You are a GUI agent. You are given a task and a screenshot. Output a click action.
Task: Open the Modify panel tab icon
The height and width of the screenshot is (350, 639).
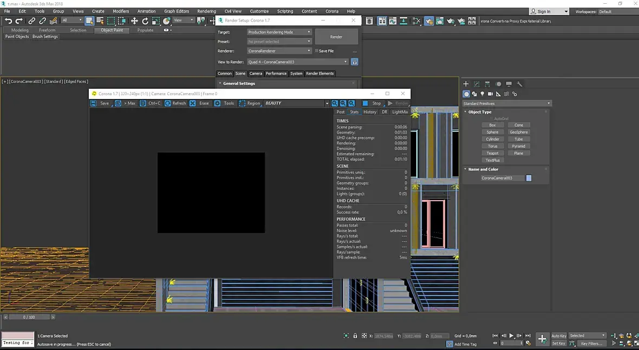[x=477, y=84]
